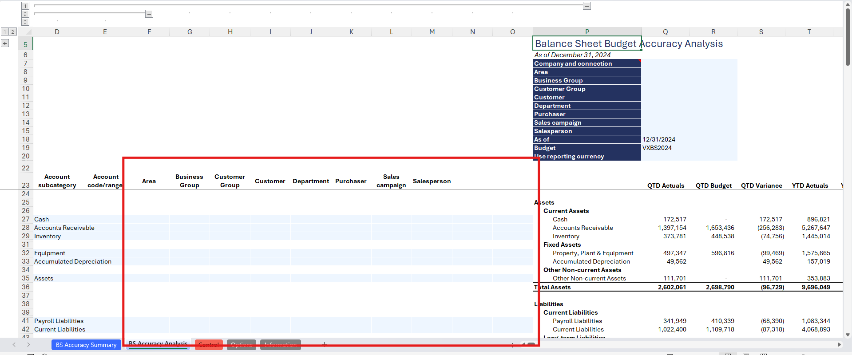Click row outline level 2 button
This screenshot has width=852, height=355.
click(12, 32)
